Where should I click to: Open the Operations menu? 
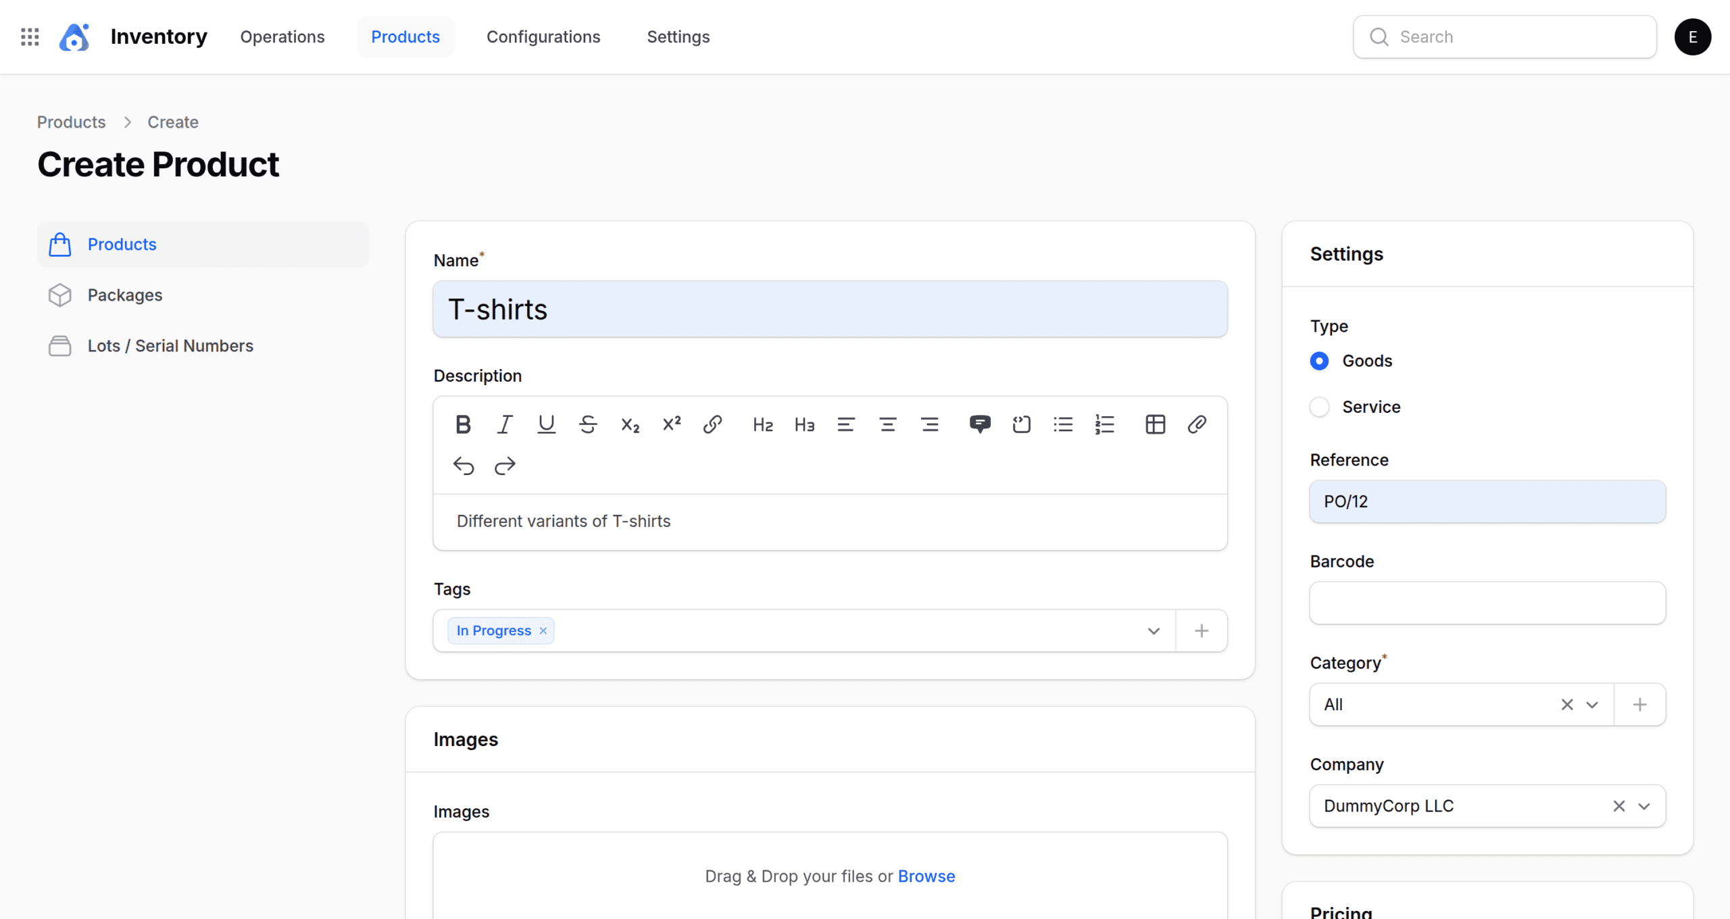[x=282, y=36]
